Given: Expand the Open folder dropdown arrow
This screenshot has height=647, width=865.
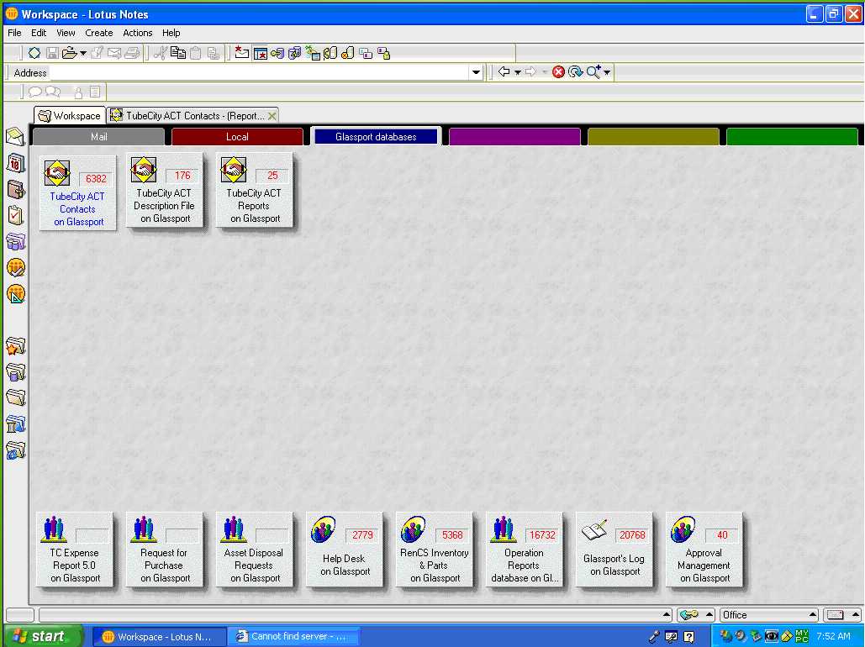Looking at the screenshot, I should tap(82, 54).
